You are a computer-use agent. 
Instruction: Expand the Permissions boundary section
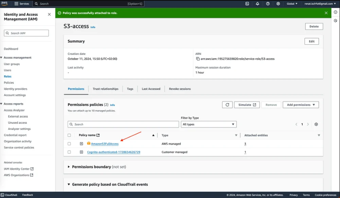coord(69,167)
